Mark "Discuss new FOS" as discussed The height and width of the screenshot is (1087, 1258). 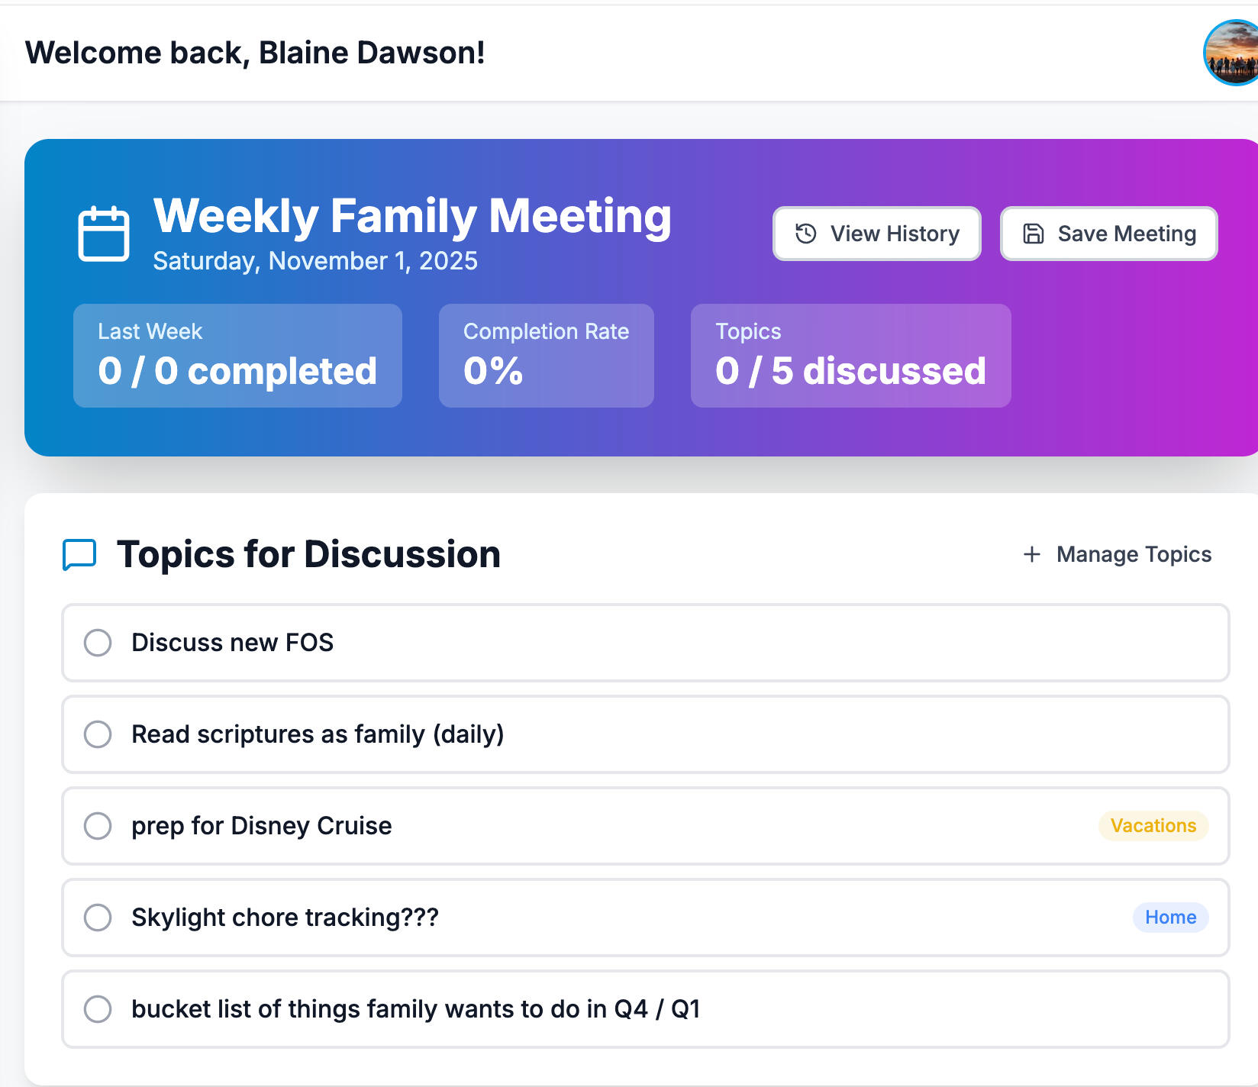pos(98,643)
